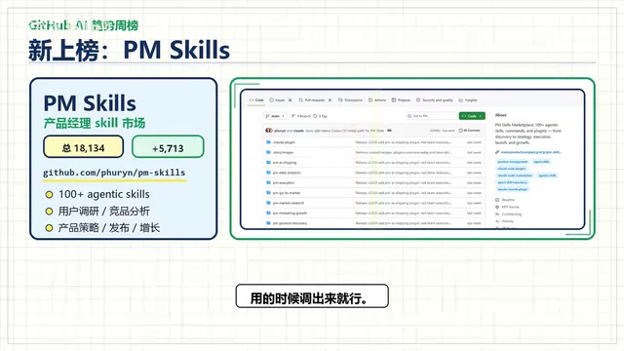This screenshot has height=351, width=624.
Task: Click the commit message in the .claude-plugin row
Action: 403,142
